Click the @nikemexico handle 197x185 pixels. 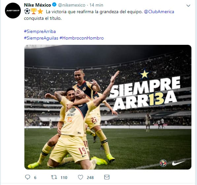(x=72, y=5)
